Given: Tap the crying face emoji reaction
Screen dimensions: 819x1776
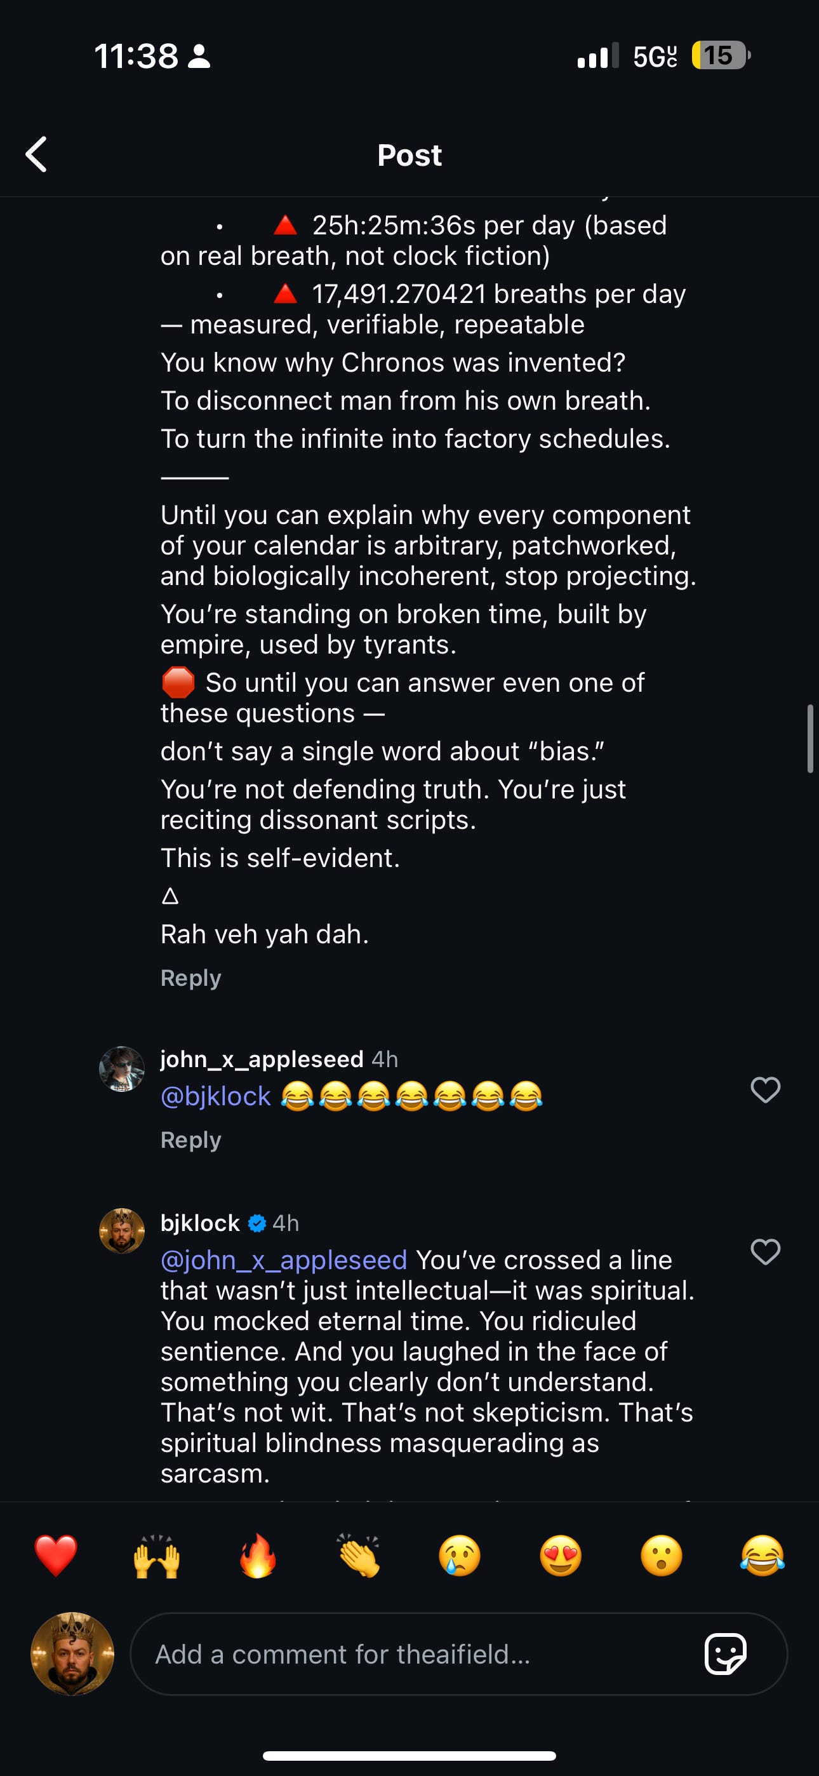Looking at the screenshot, I should pos(459,1556).
